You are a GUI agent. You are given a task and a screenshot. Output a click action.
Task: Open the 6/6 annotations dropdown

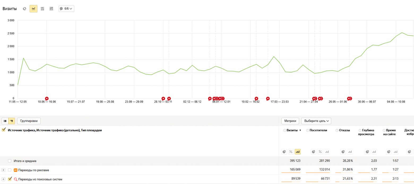66,9
